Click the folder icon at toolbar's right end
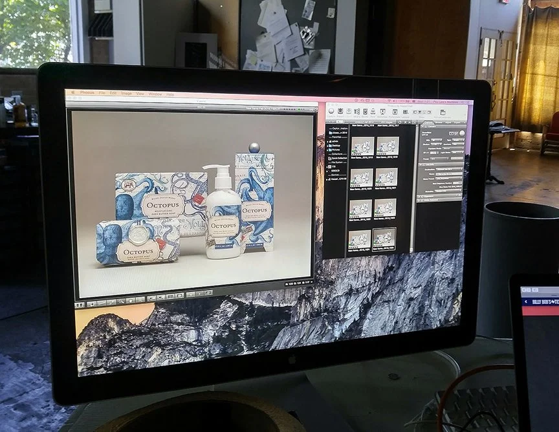The height and width of the screenshot is (432, 559). (443, 113)
